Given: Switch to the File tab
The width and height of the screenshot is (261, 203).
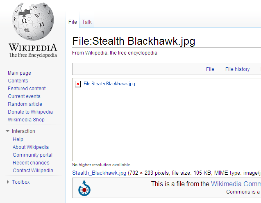Looking at the screenshot, I should tap(73, 22).
